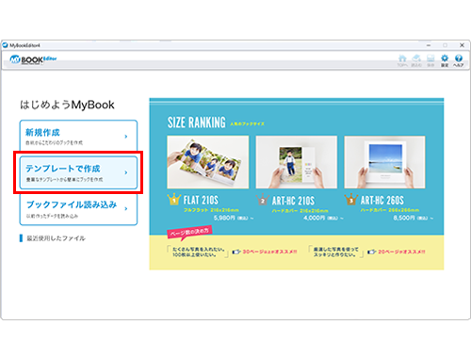Click the 新規作成 button
Image resolution: width=471 pixels, height=358 pixels.
click(78, 136)
